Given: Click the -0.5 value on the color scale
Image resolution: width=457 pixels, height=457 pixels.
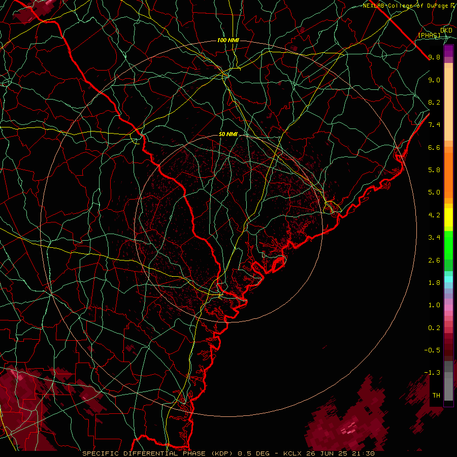Looking at the screenshot, I should pyautogui.click(x=432, y=350).
